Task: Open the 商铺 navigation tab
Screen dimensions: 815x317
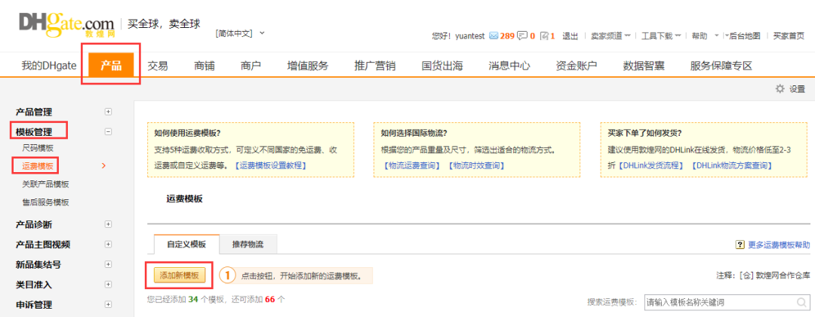Action: pos(205,66)
